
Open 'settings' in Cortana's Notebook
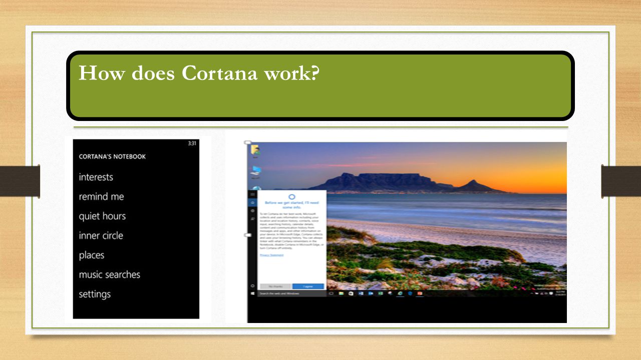pos(95,294)
